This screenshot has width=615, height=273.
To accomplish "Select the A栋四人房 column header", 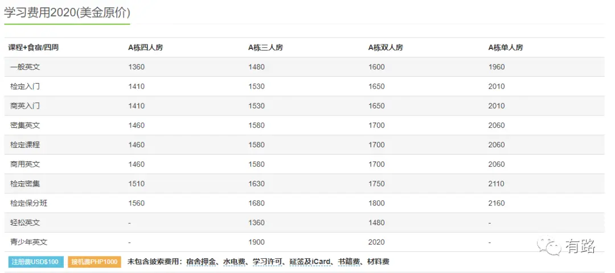I will (x=146, y=48).
